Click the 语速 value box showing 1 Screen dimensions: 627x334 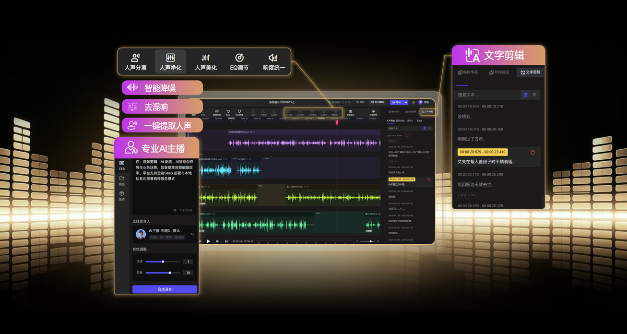188,262
